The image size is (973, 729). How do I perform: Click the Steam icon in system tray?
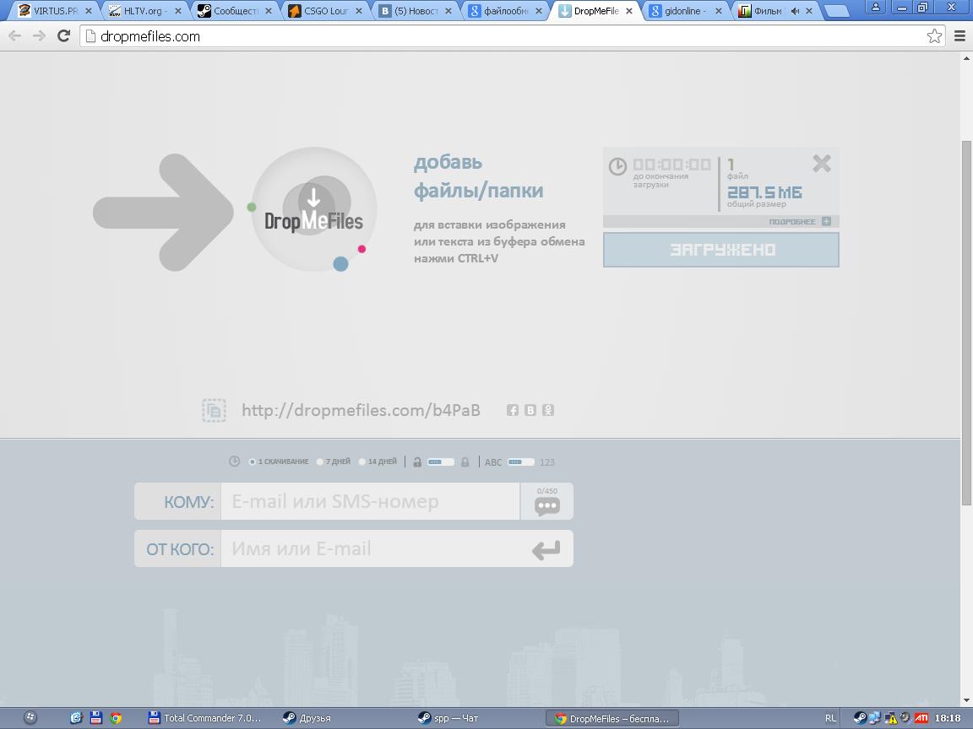(x=860, y=718)
